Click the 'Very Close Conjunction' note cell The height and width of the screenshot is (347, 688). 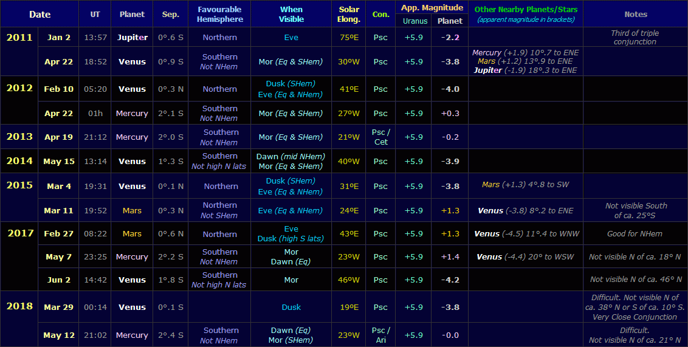(636, 317)
